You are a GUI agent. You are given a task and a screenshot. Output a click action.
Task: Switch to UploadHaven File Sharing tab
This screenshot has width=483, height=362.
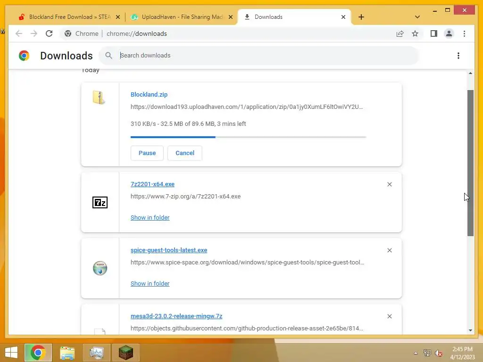[x=181, y=17]
